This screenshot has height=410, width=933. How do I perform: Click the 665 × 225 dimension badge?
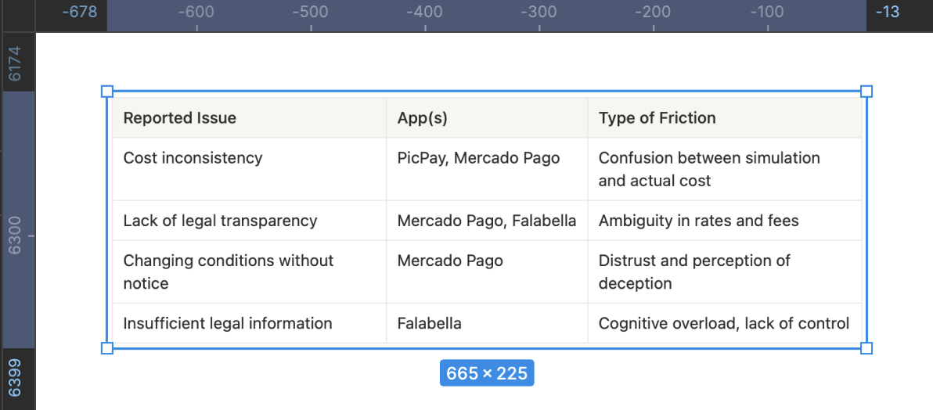click(487, 374)
